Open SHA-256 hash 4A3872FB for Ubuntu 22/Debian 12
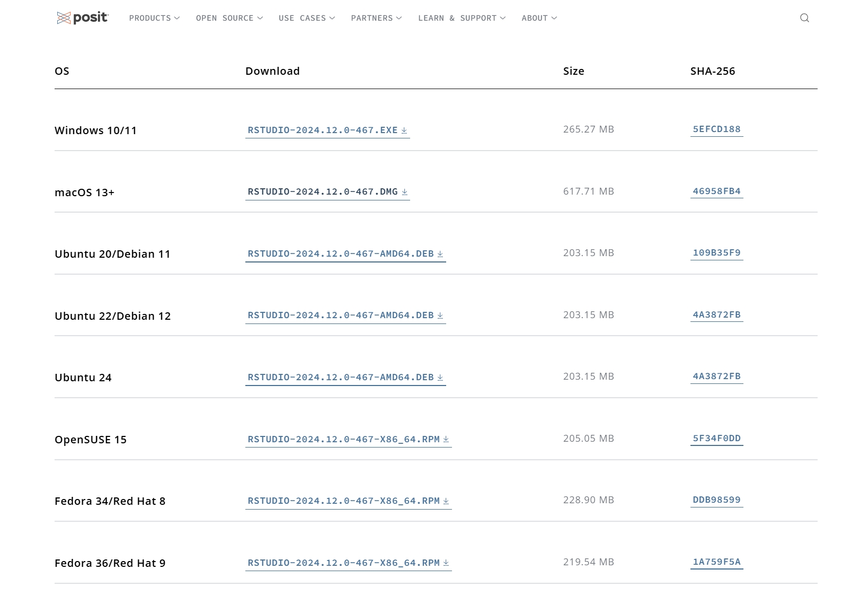The width and height of the screenshot is (851, 613). tap(716, 315)
